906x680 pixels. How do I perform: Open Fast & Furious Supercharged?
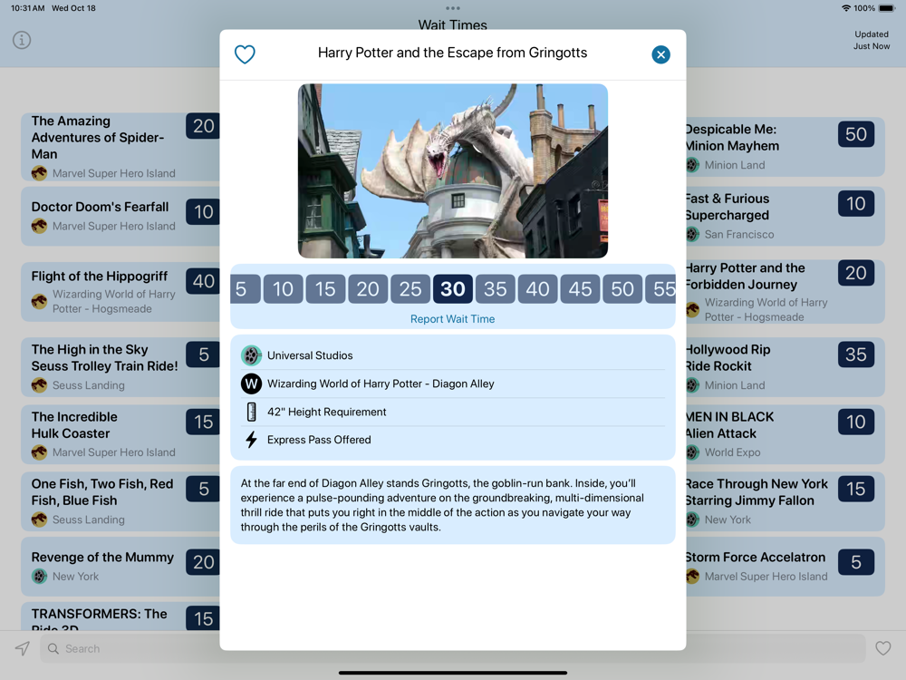click(x=786, y=216)
